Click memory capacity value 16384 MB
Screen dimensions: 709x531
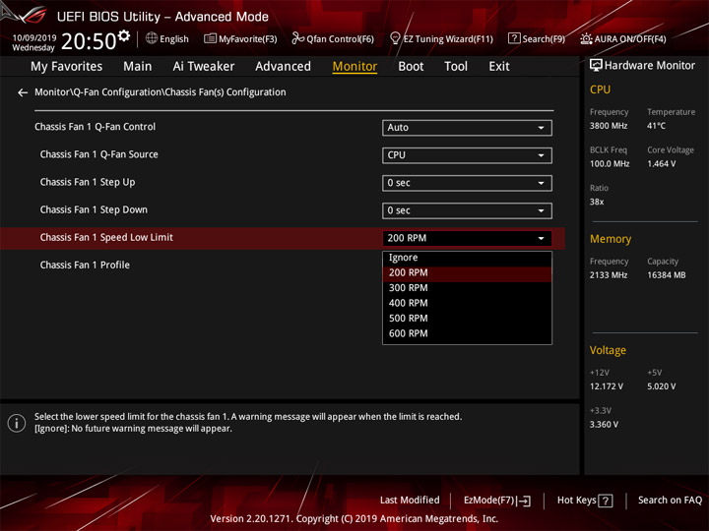pos(667,275)
